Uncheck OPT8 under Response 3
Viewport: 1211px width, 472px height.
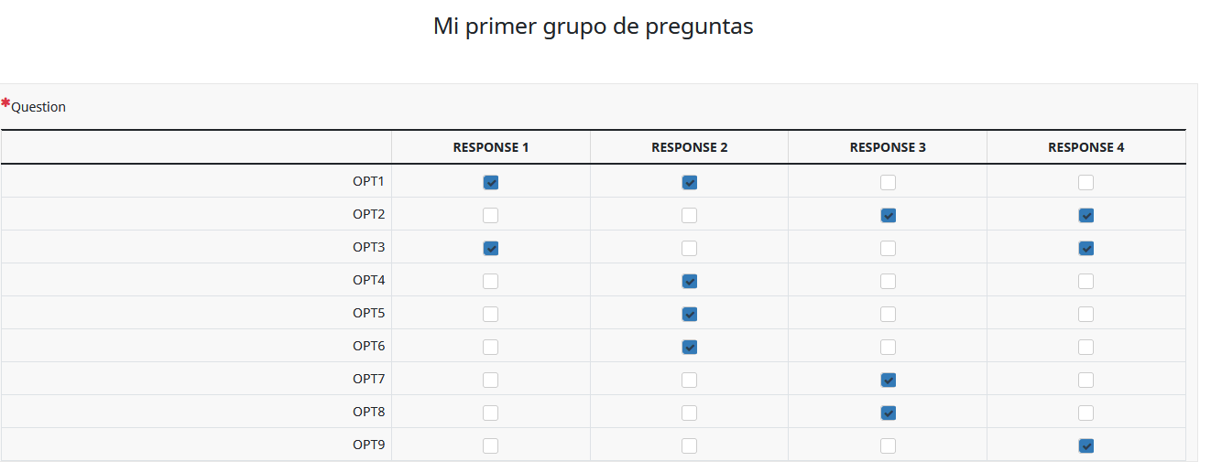coord(888,413)
